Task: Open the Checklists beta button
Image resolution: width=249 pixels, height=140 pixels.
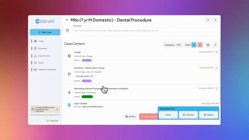Action: click(173, 45)
